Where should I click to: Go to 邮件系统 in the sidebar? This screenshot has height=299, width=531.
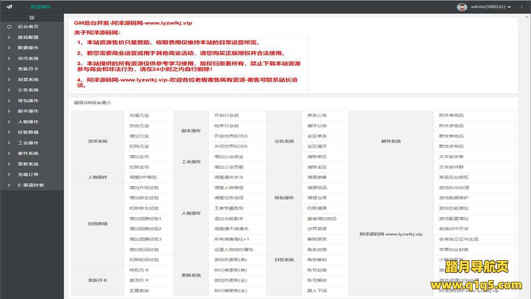tap(28, 153)
